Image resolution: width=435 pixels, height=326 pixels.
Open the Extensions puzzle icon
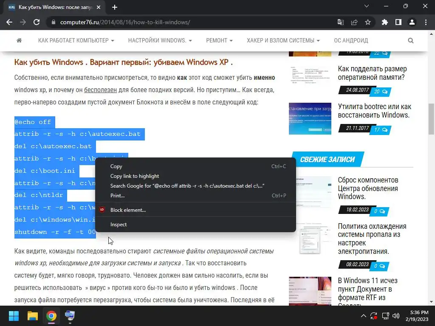385,22
